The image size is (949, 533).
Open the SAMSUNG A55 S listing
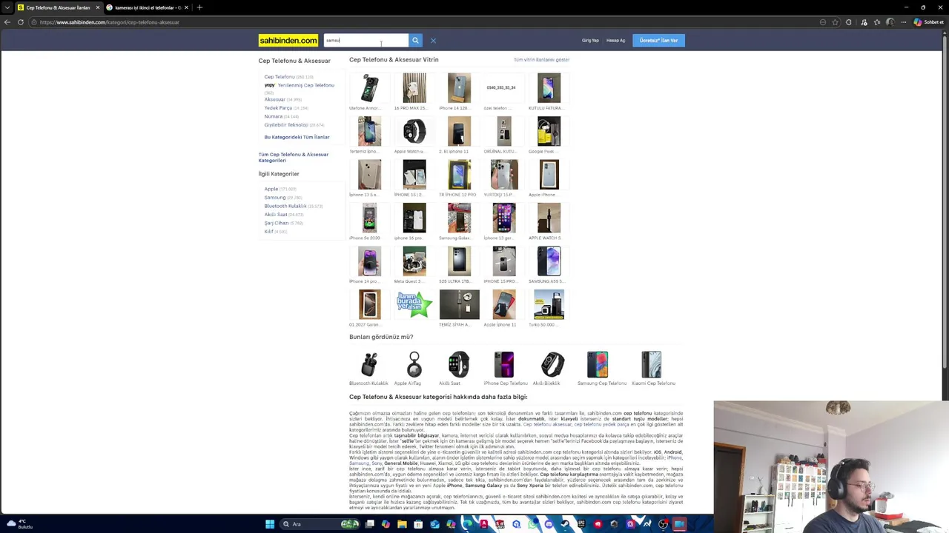(x=549, y=261)
